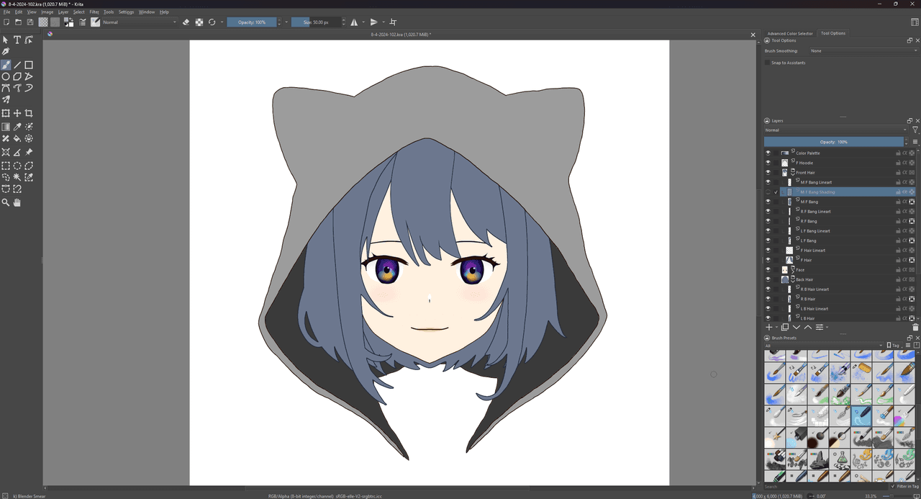The height and width of the screenshot is (499, 921).
Task: Switch to Advanced Color Selector tab
Action: coord(790,33)
